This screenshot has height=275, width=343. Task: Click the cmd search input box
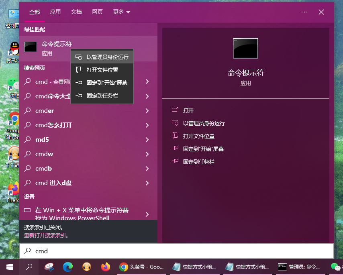coord(177,251)
